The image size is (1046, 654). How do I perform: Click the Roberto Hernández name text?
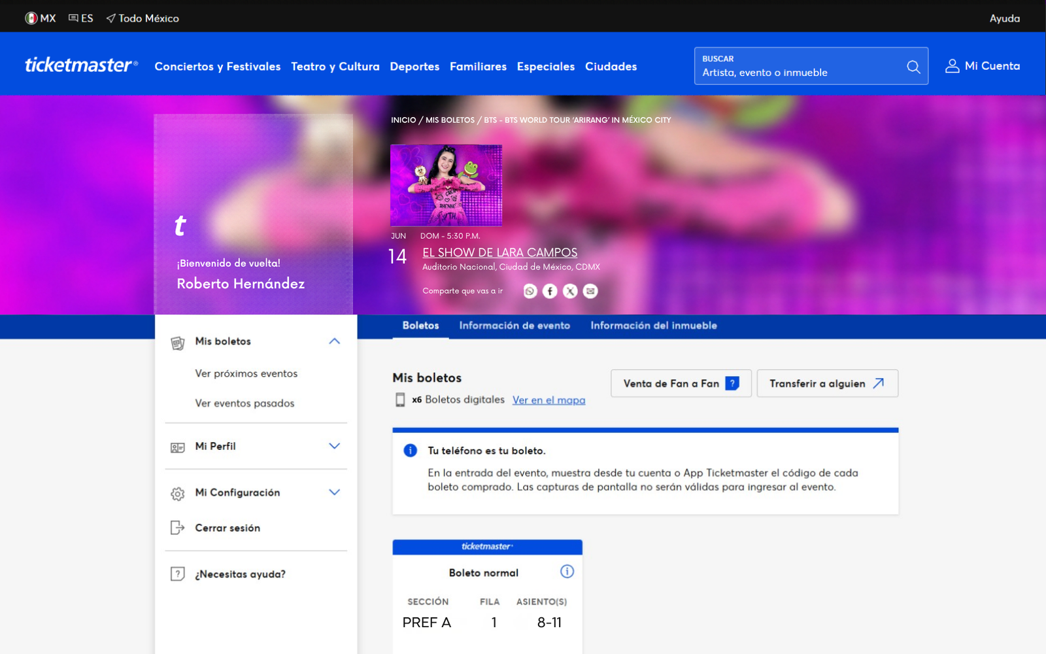(241, 284)
